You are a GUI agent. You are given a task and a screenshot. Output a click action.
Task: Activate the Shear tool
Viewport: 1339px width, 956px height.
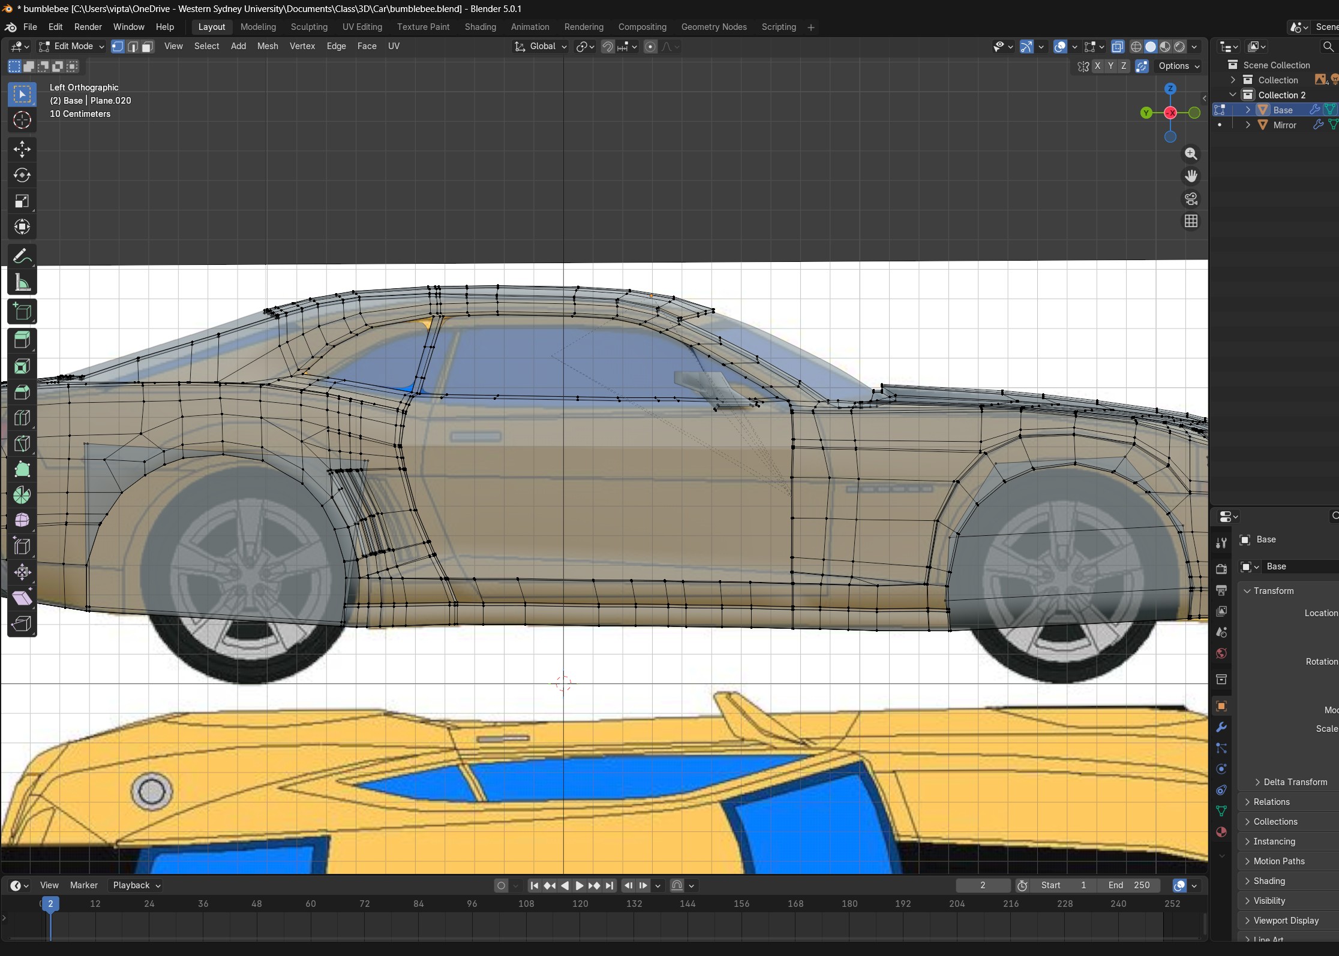22,598
